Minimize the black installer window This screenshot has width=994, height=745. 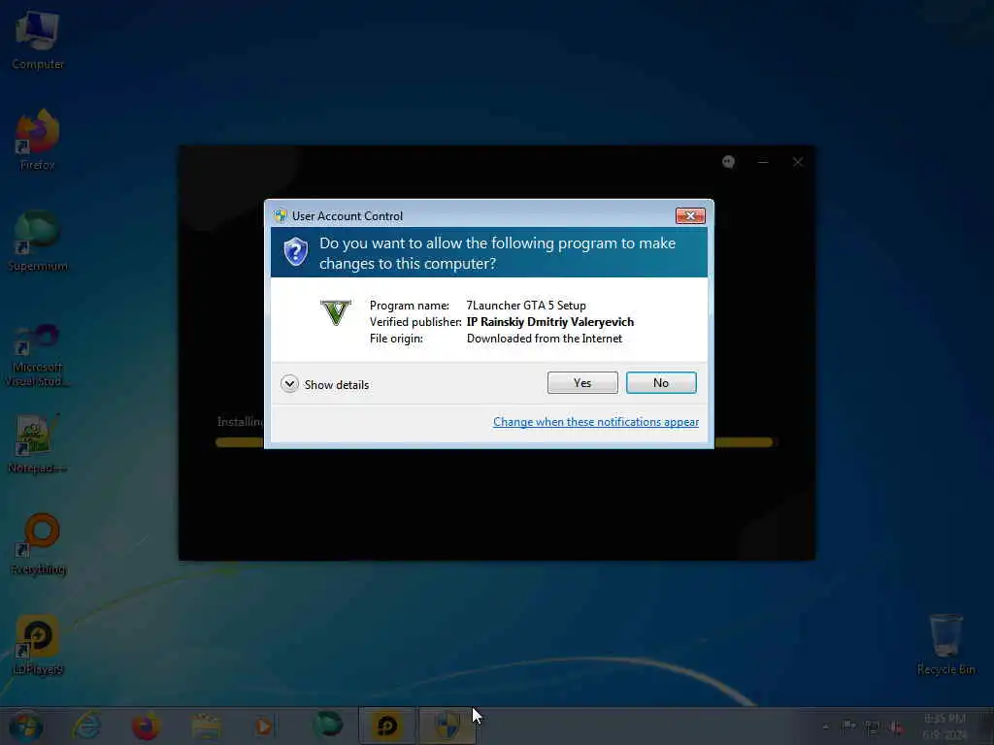pos(763,162)
